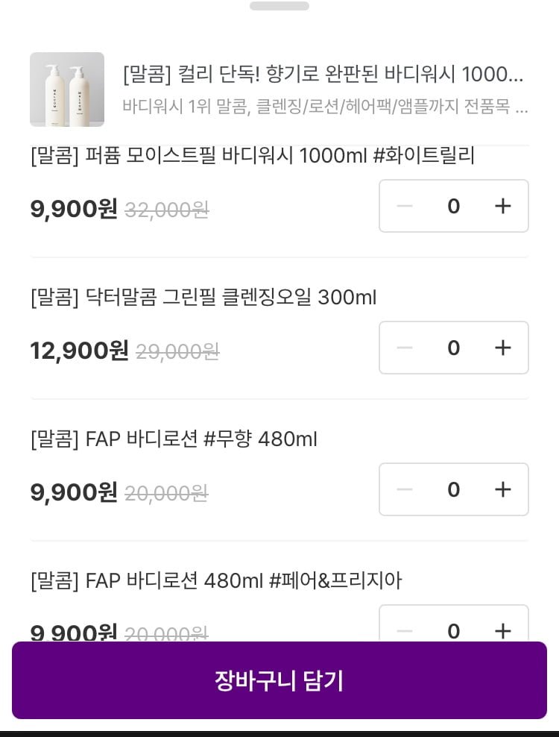Tap the bottom sheet drag handle

pos(279,6)
